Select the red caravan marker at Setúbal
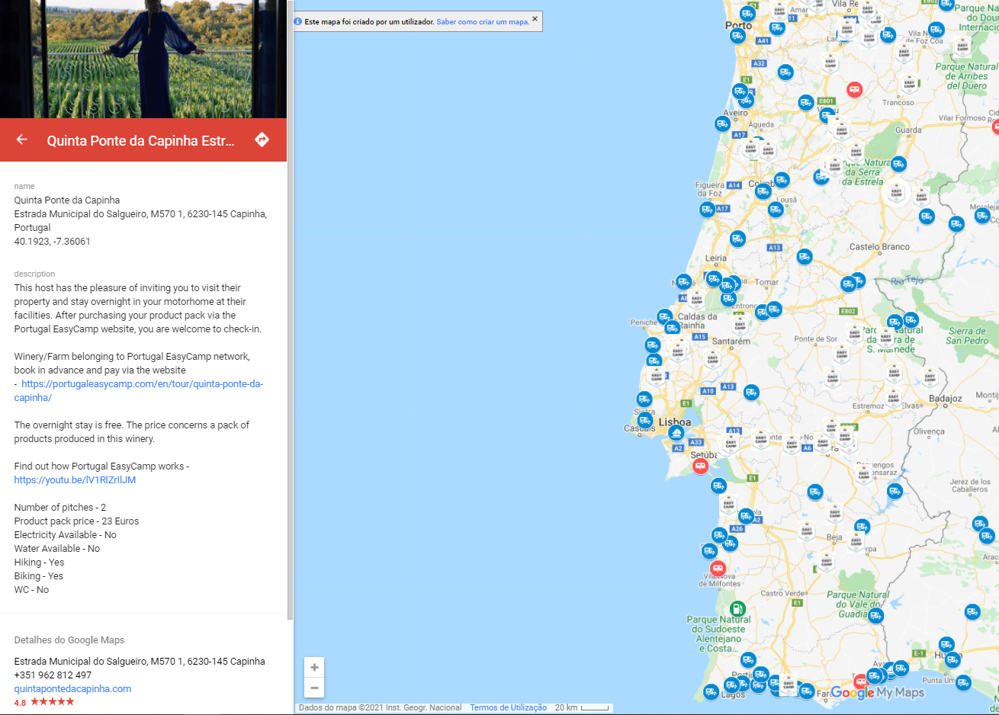 (700, 466)
